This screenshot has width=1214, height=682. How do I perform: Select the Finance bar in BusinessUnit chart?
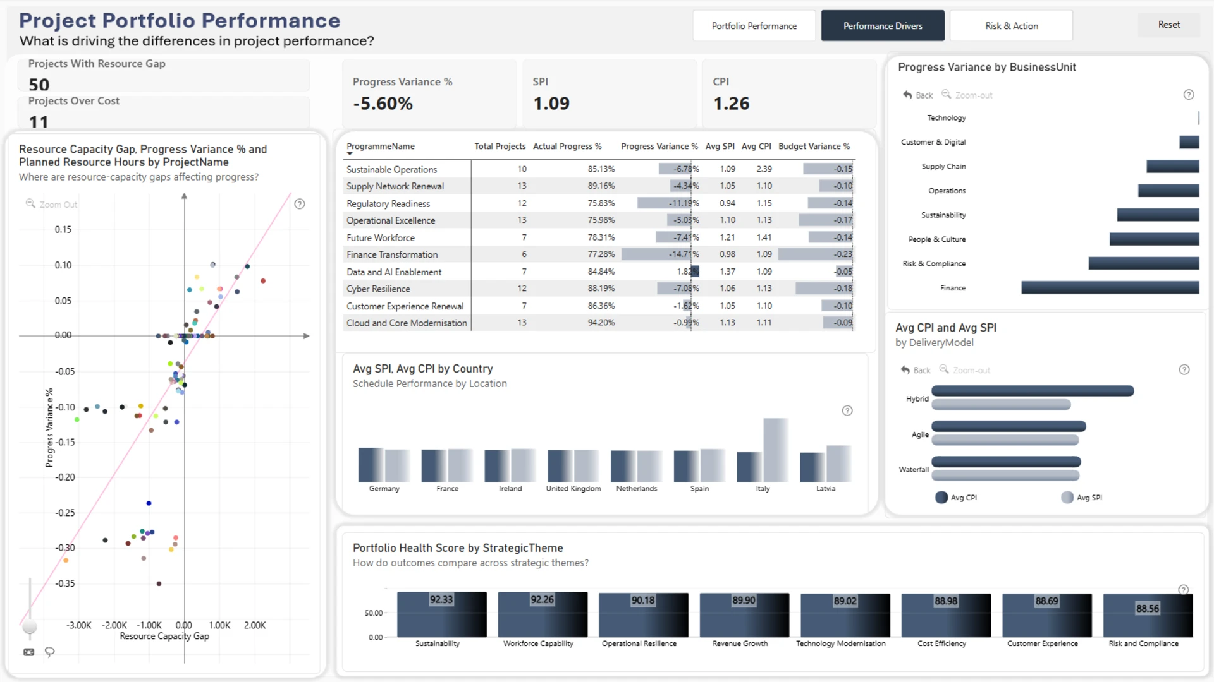click(1110, 288)
